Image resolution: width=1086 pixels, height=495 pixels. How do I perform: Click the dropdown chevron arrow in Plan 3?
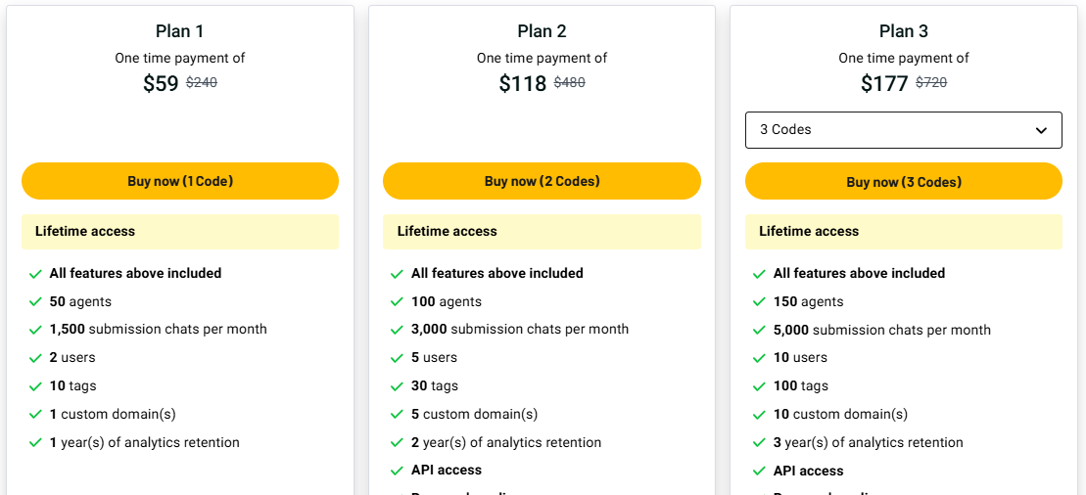point(1041,130)
